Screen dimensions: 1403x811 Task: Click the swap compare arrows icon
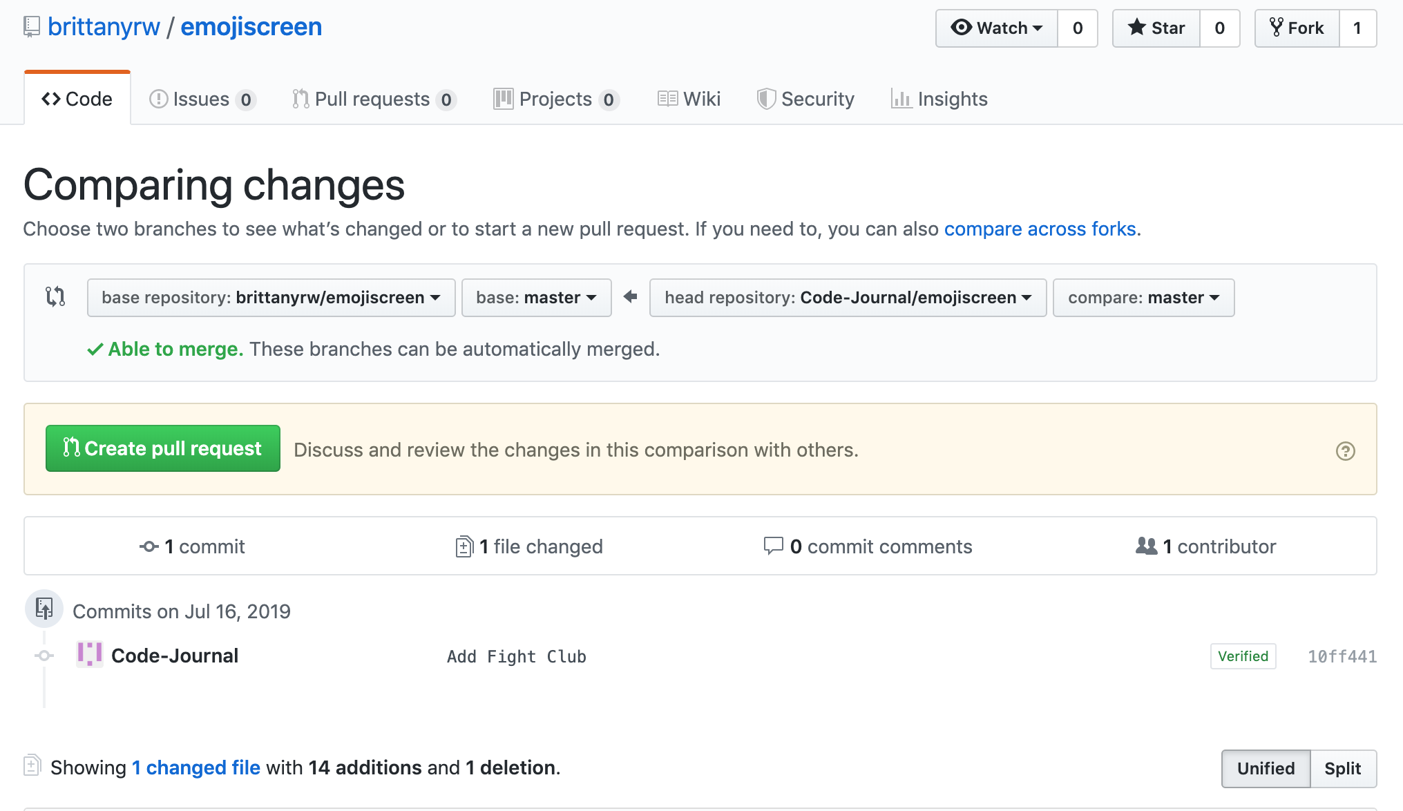pos(55,297)
